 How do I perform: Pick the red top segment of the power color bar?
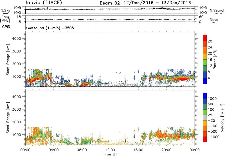[x=205, y=38]
